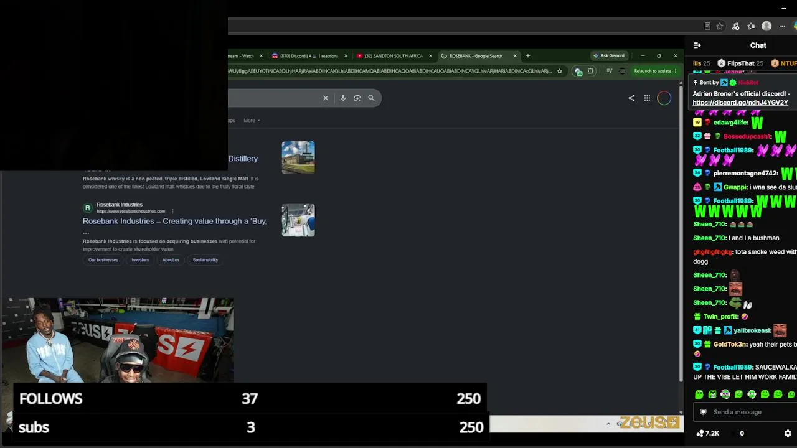Click username Bossedupcash1 in chat
The height and width of the screenshot is (448, 797).
(747, 136)
